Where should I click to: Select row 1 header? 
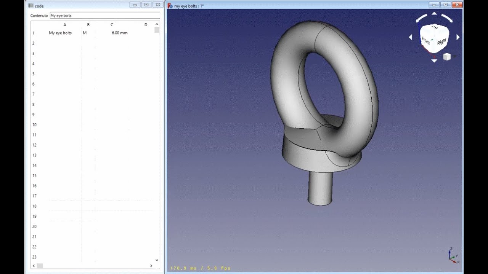(x=34, y=33)
